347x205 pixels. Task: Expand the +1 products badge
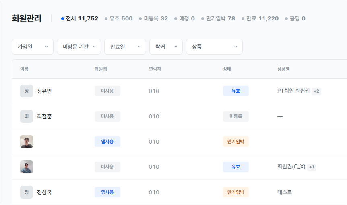pos(312,167)
